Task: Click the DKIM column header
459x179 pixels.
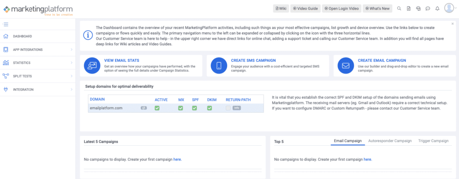Action: click(212, 100)
